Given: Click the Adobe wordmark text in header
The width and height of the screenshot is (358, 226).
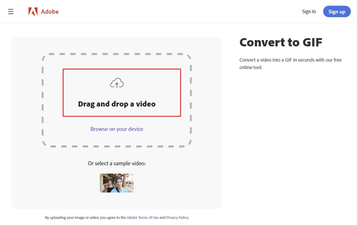Looking at the screenshot, I should 50,12.
